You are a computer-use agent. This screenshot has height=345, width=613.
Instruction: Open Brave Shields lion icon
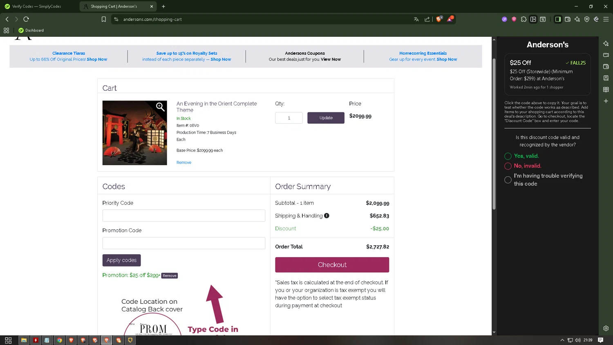click(x=439, y=19)
